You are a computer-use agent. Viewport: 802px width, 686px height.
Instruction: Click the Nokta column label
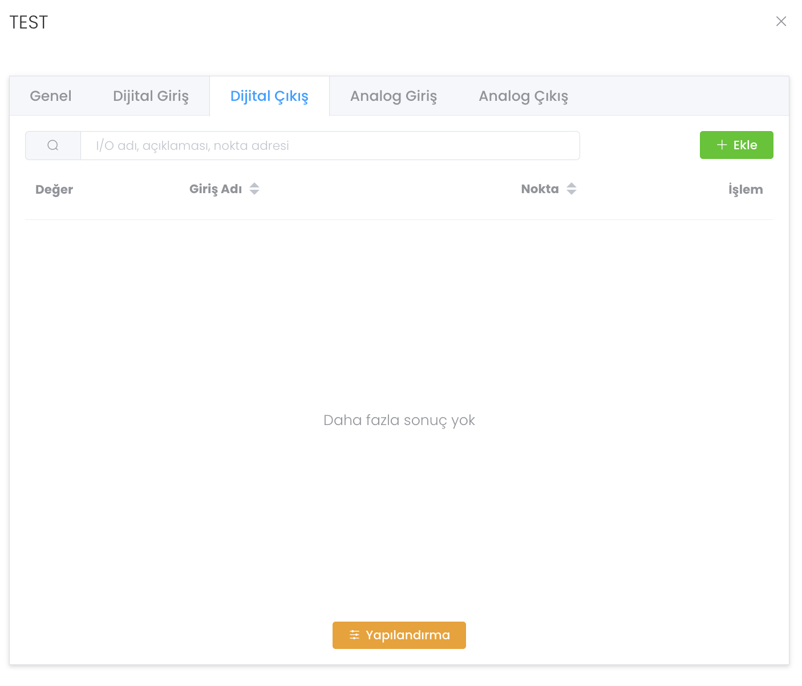540,189
